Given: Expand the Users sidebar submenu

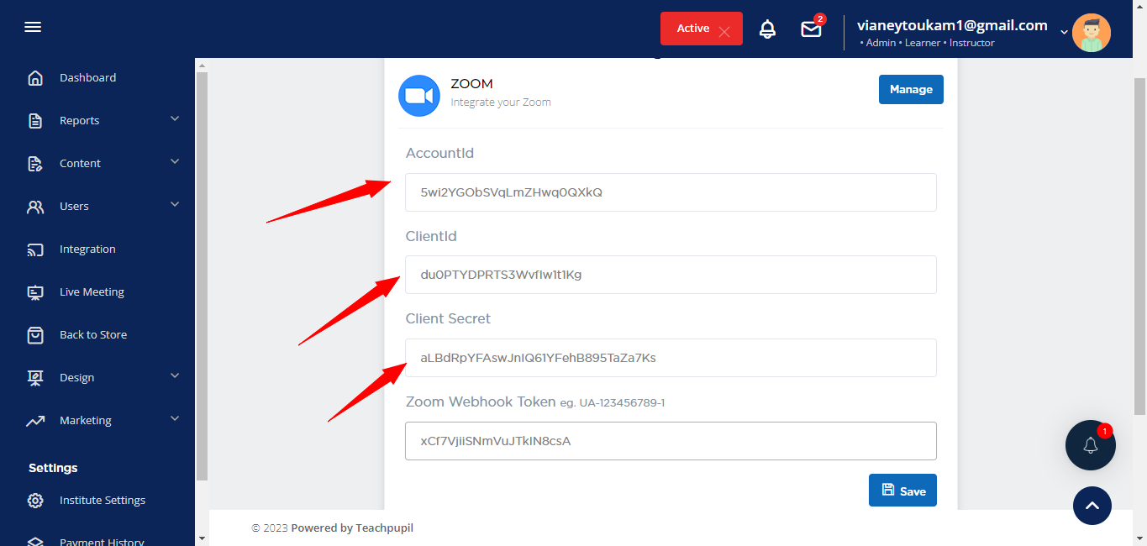Looking at the screenshot, I should (175, 205).
